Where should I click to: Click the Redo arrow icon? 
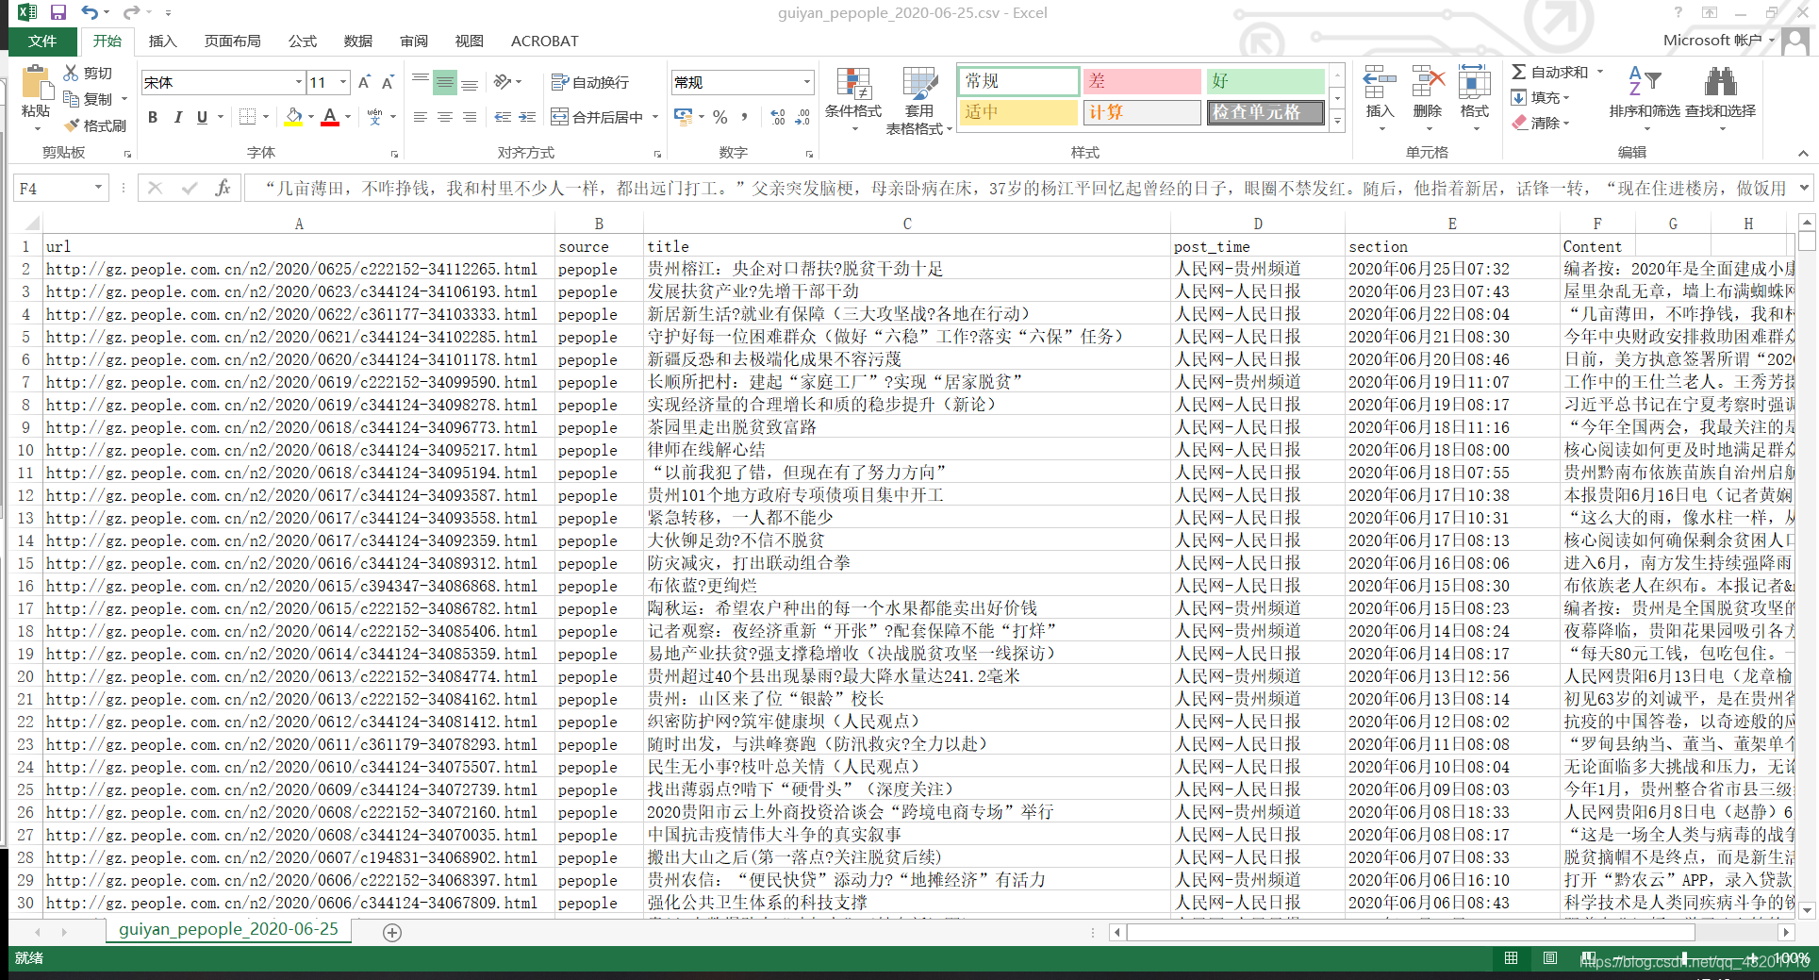click(131, 12)
